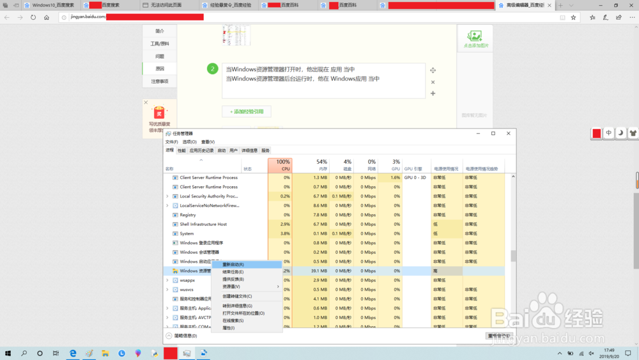Show hidden system tray icons

tap(560, 354)
